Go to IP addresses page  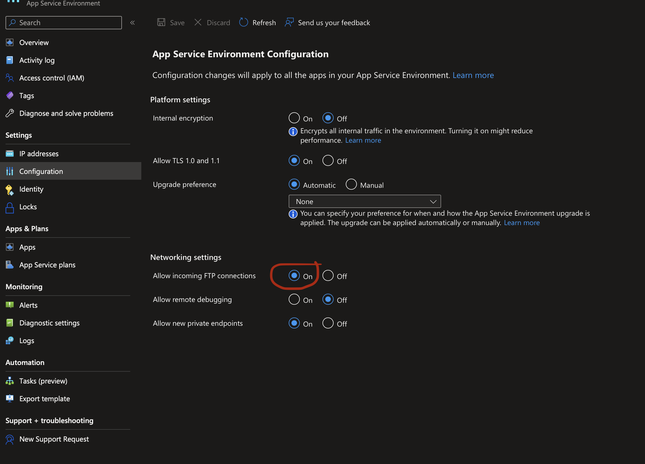39,153
